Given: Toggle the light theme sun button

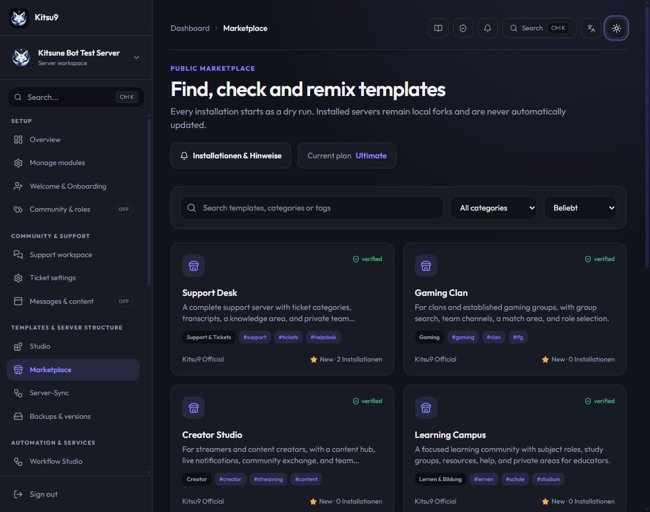Looking at the screenshot, I should (616, 28).
